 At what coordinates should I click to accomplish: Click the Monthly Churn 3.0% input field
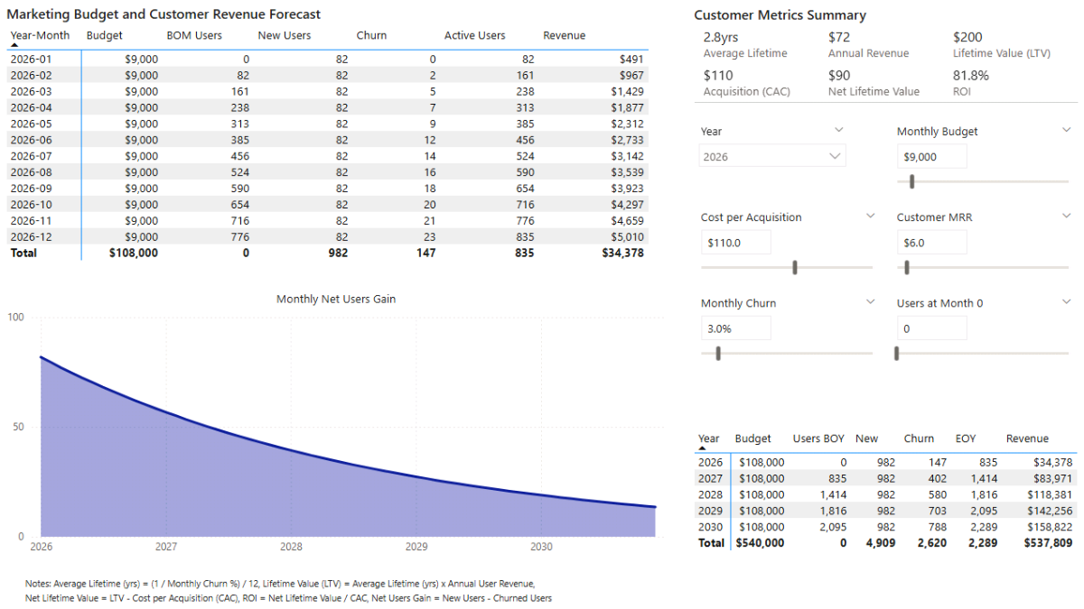(x=735, y=328)
